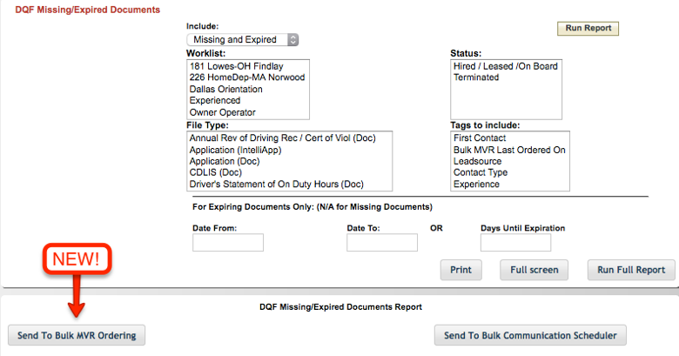Open Full screen view

tap(534, 270)
